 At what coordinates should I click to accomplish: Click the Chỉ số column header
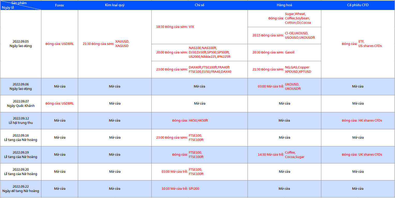(199, 5)
